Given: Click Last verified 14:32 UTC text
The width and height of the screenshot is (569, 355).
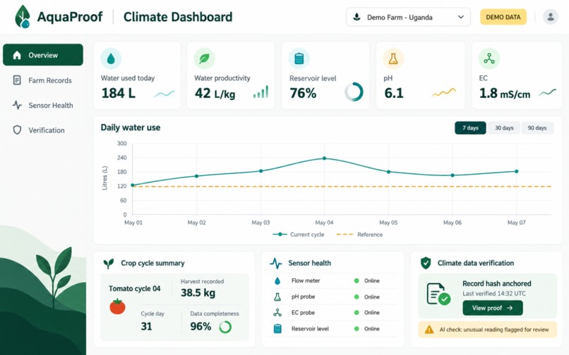Looking at the screenshot, I should point(494,294).
